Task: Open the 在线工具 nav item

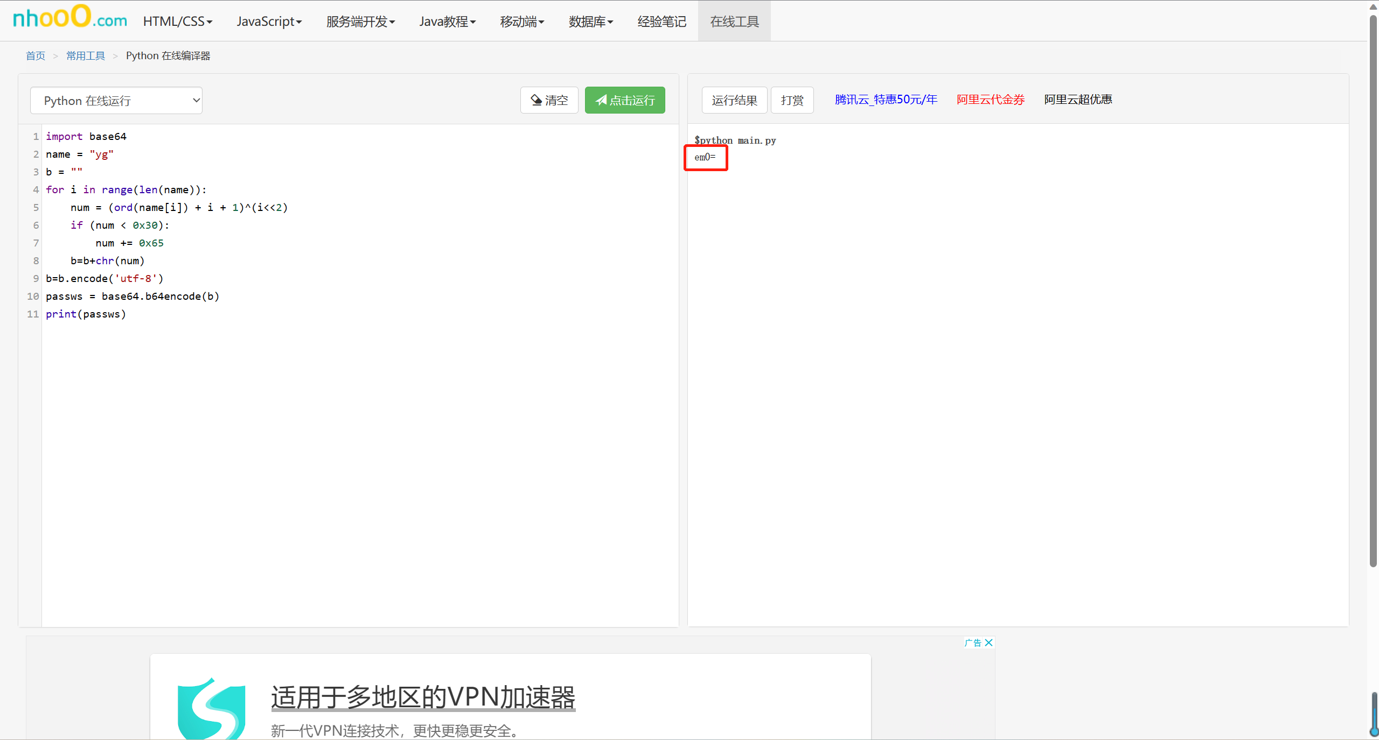Action: 734,22
